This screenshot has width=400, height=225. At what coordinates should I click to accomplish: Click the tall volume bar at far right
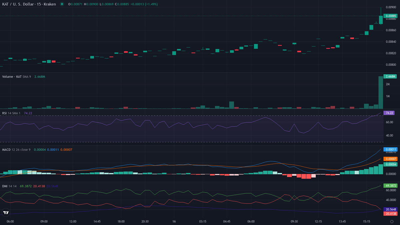[381, 93]
